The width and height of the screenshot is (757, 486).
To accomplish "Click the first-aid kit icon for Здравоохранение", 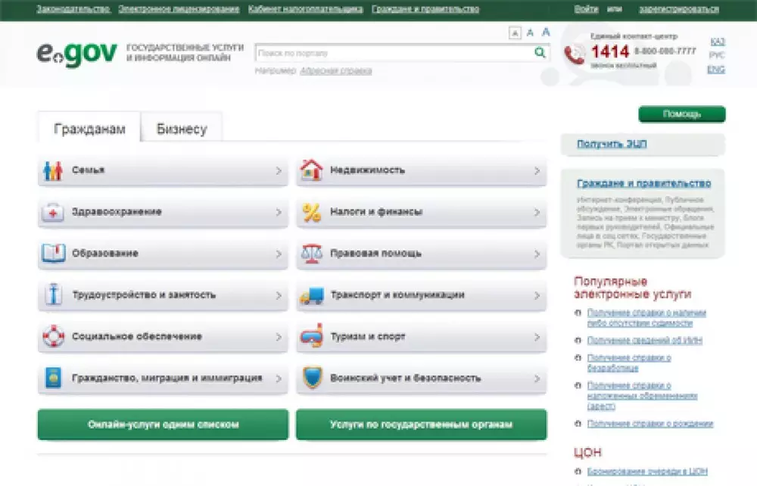I will click(52, 213).
